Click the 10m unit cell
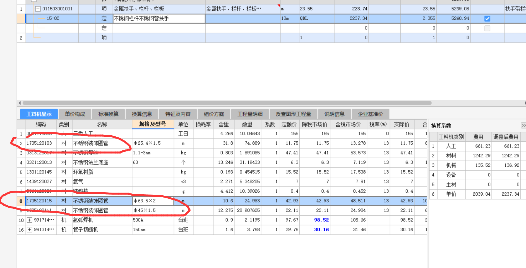The height and width of the screenshot is (268, 526). pos(290,19)
